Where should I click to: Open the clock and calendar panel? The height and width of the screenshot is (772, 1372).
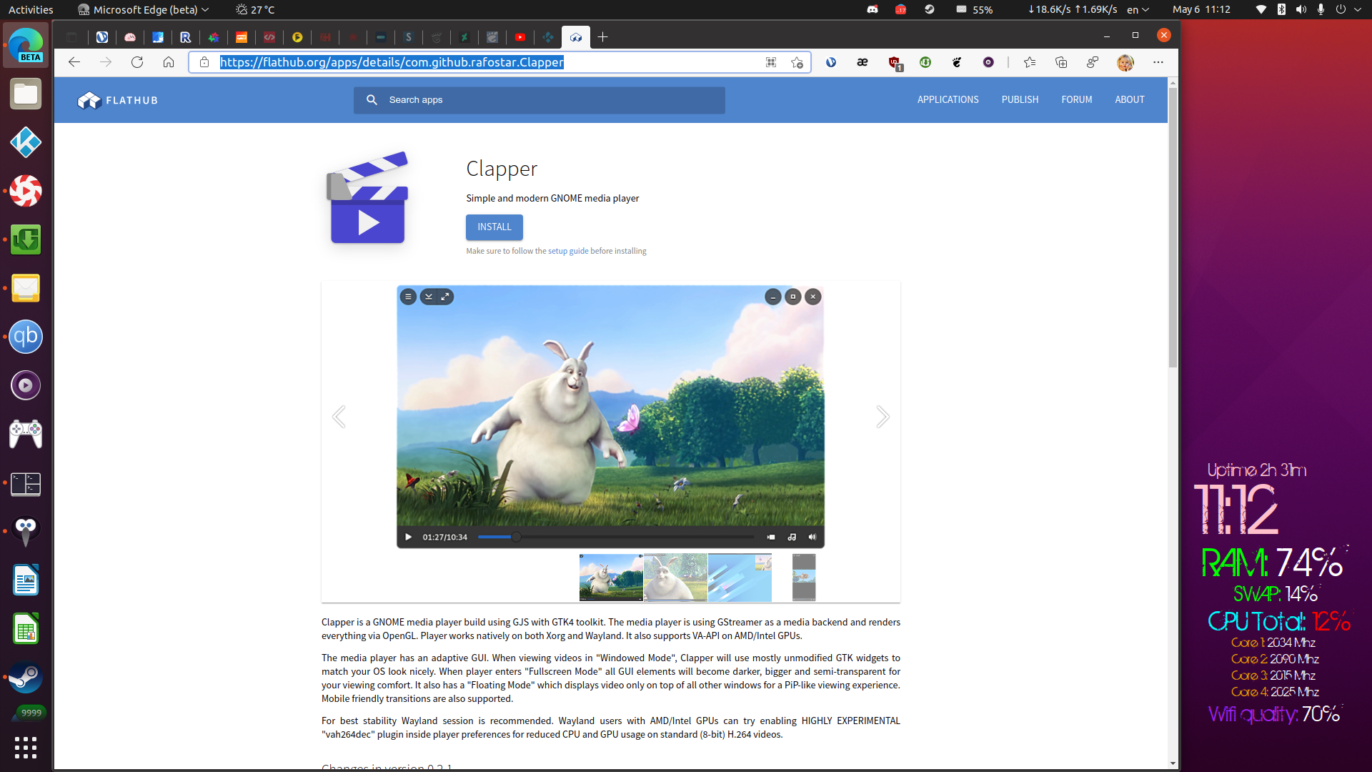click(1201, 9)
